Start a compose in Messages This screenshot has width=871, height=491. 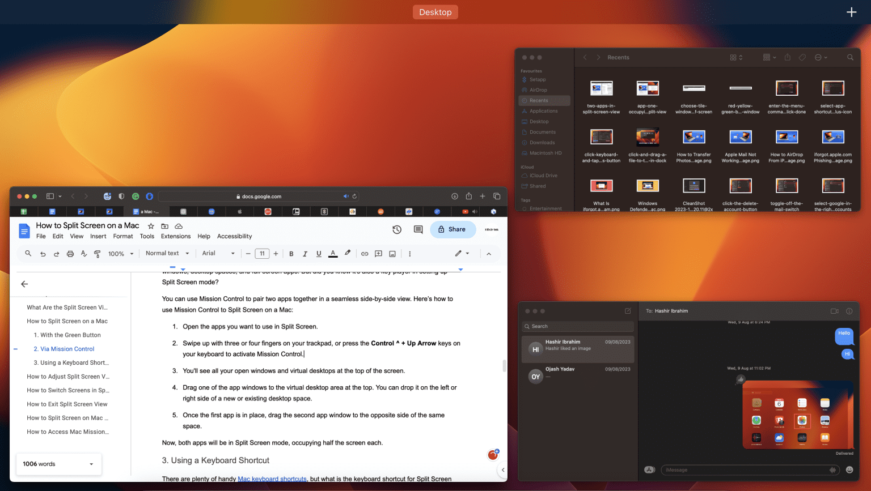627,310
